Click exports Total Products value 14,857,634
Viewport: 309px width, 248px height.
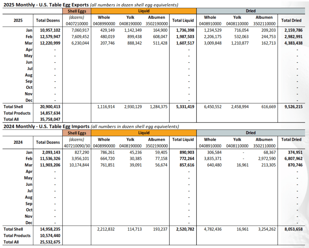(50, 113)
